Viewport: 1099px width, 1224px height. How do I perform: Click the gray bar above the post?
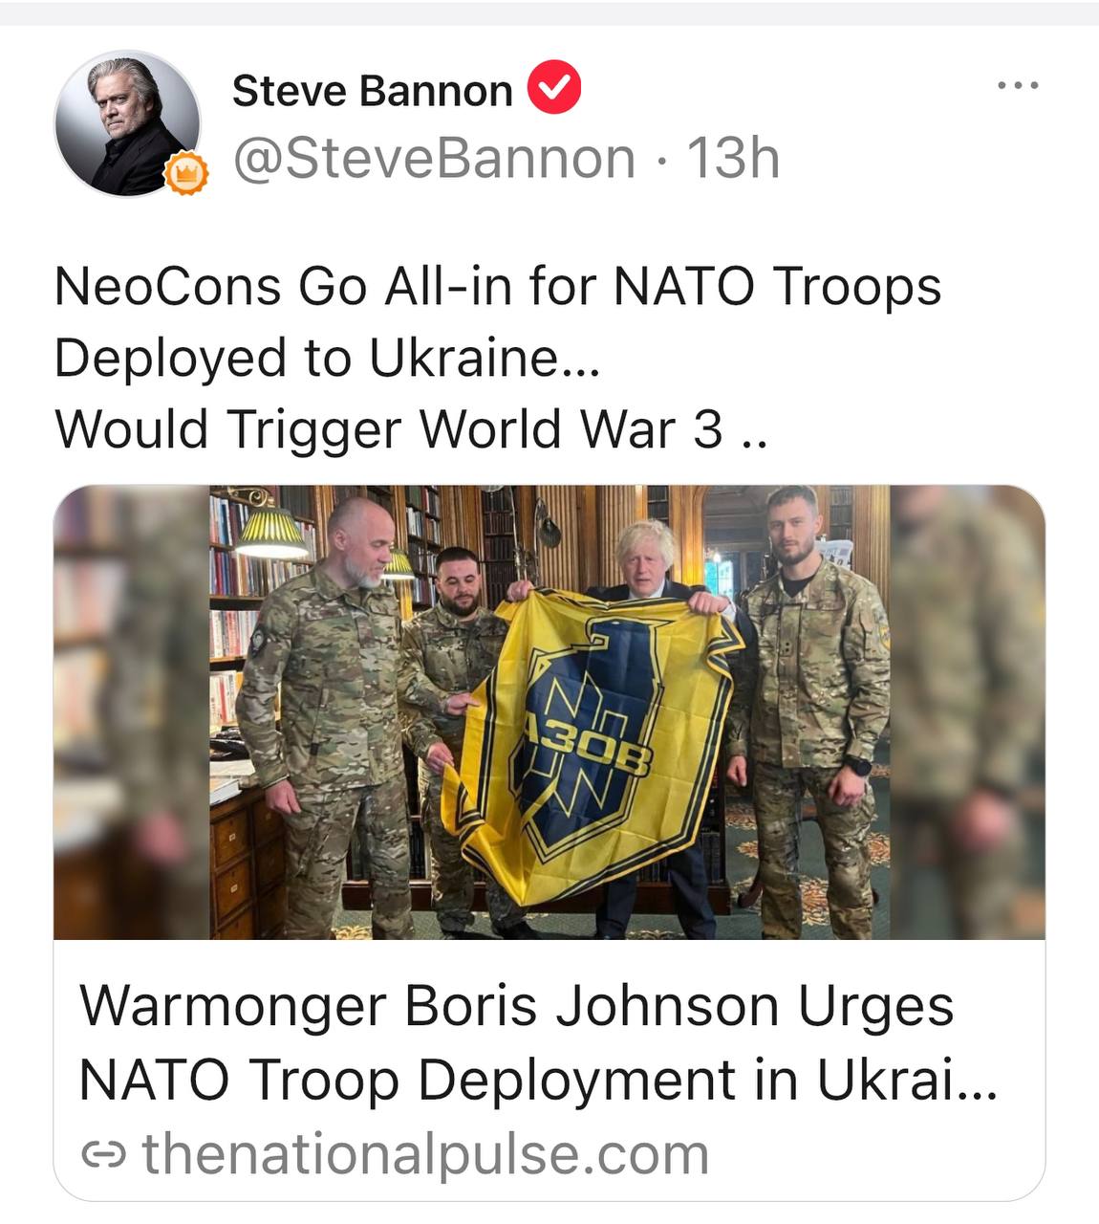pyautogui.click(x=549, y=12)
